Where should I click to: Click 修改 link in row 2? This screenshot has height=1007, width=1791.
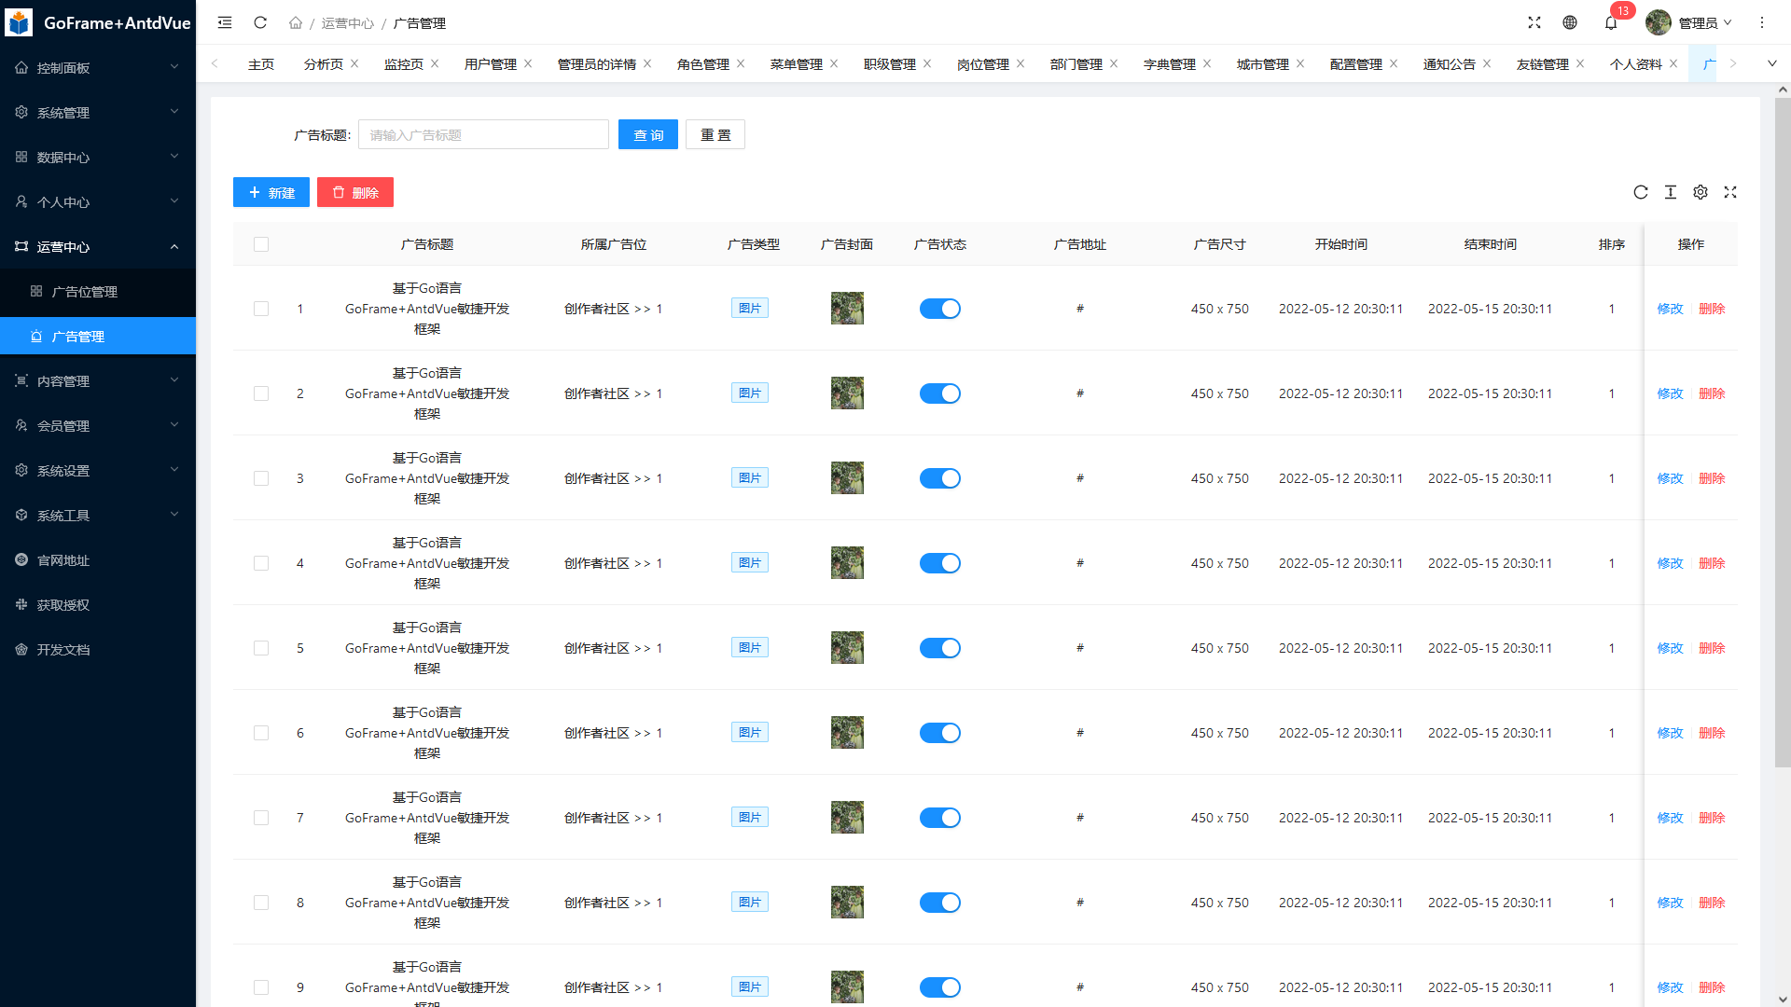click(x=1670, y=393)
